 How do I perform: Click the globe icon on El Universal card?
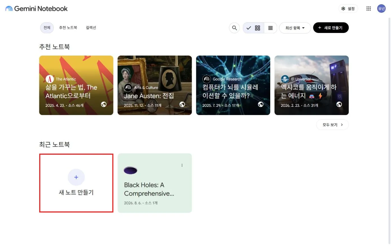(x=339, y=104)
